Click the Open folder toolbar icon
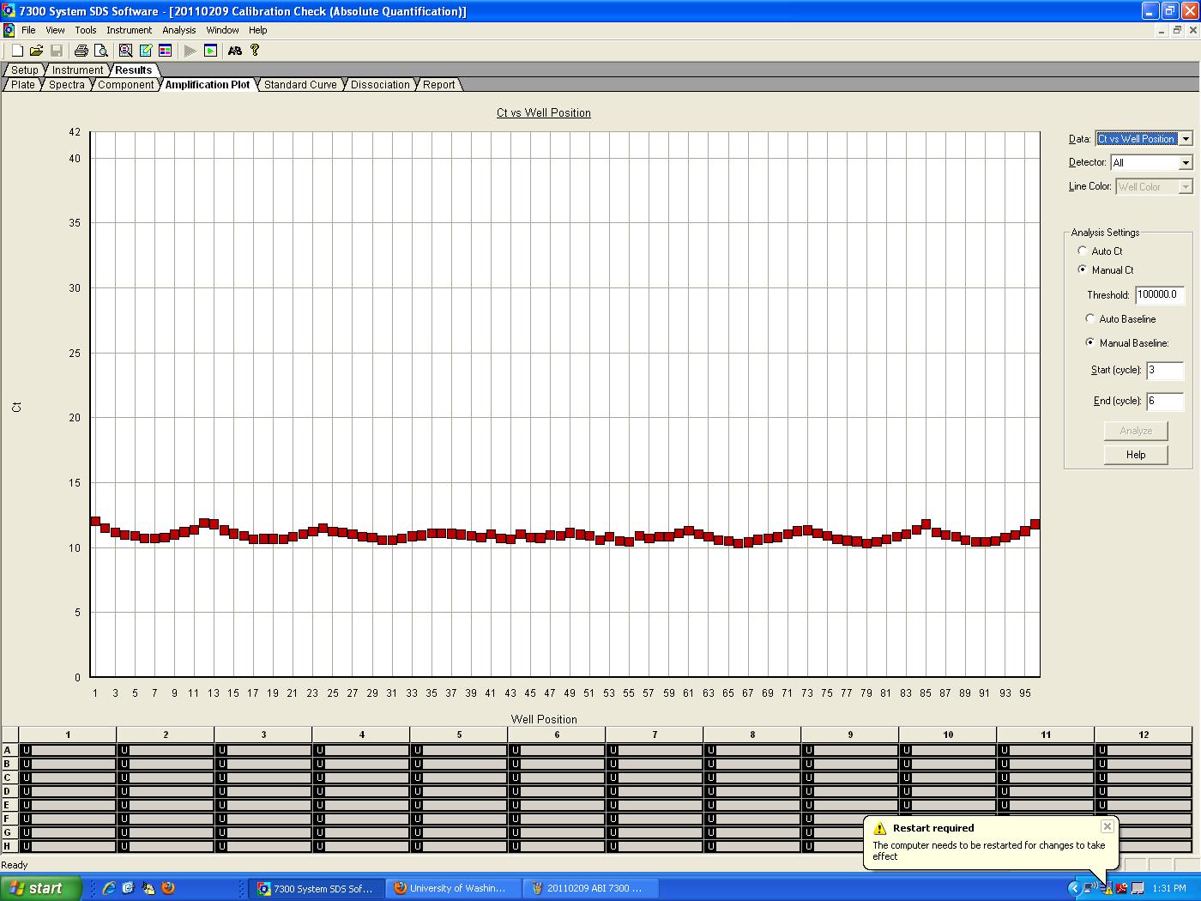This screenshot has height=901, width=1201. [x=36, y=51]
